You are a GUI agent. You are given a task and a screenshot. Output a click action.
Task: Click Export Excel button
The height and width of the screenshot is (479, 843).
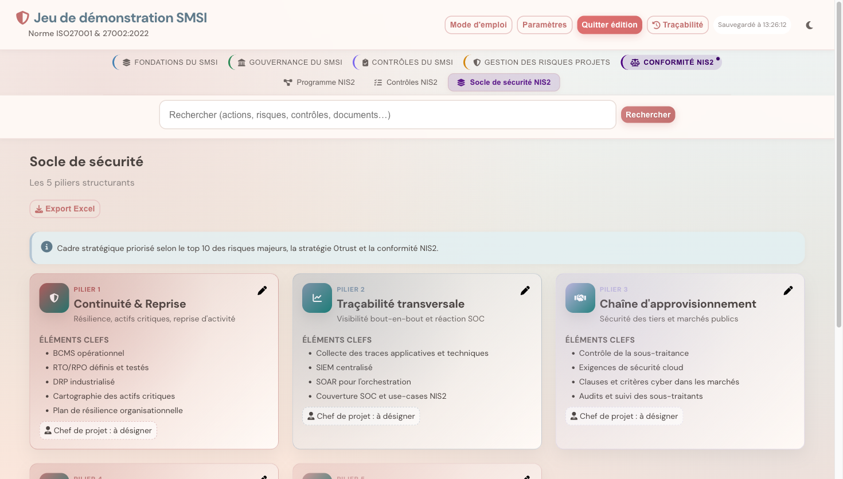coord(65,209)
